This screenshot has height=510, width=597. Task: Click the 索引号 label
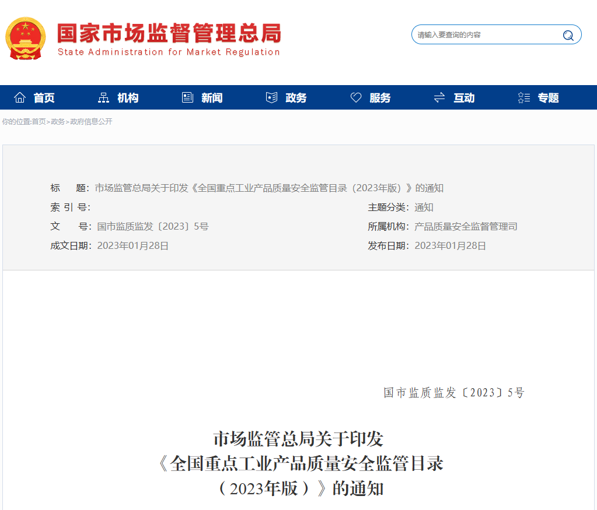(x=71, y=207)
